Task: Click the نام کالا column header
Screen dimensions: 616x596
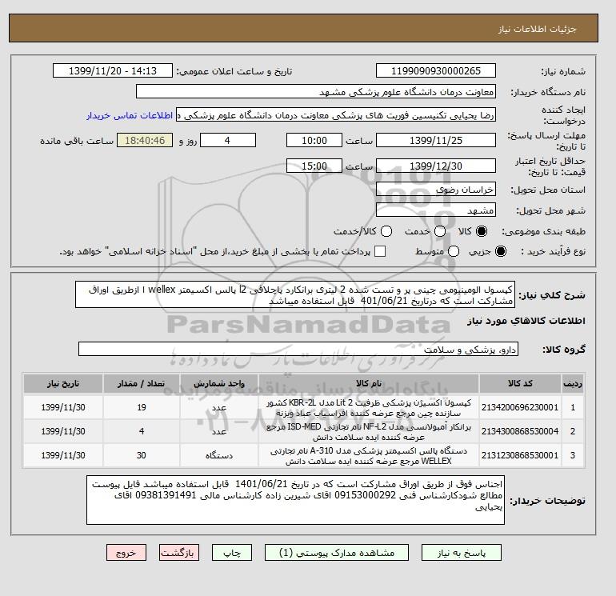Action: pos(369,383)
